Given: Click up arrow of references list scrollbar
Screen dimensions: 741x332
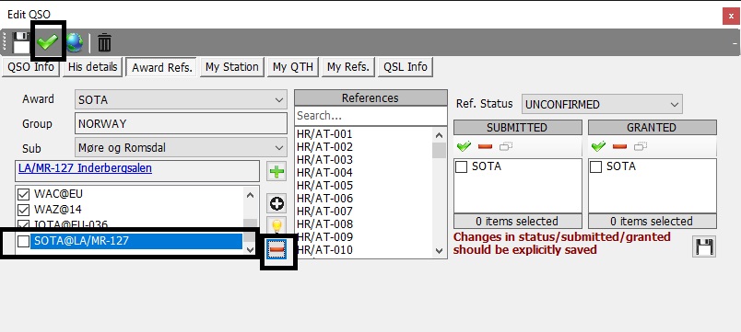Looking at the screenshot, I should pyautogui.click(x=439, y=135).
